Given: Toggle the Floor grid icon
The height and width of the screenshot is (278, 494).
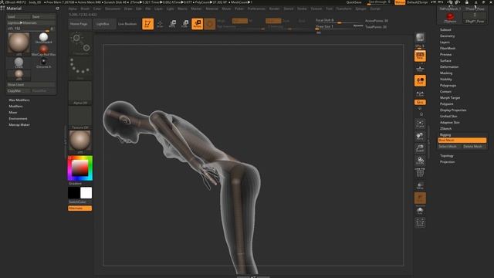Looking at the screenshot, I should click(420, 69).
